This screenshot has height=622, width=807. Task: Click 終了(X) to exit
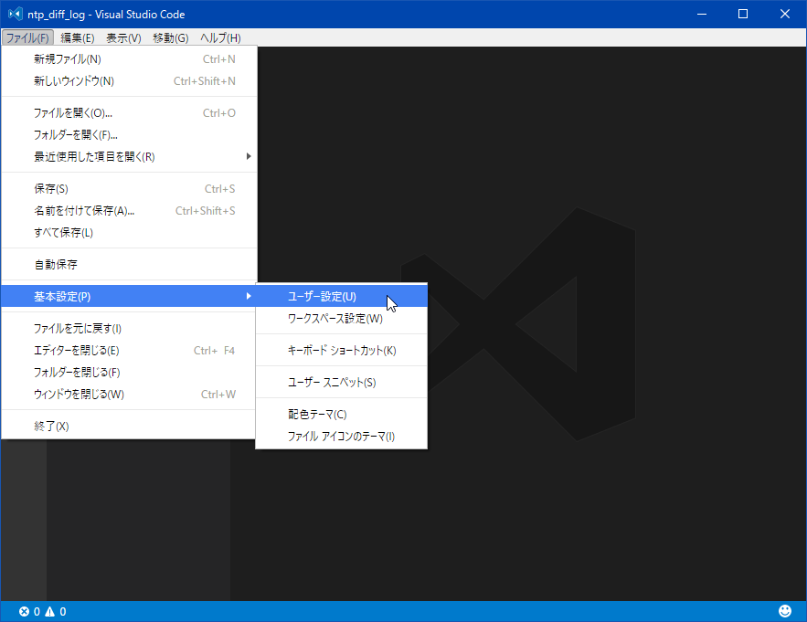point(129,426)
